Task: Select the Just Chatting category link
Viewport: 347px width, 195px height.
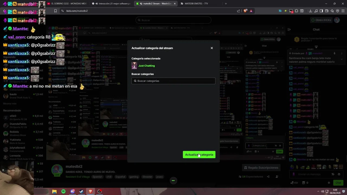Action: 146,66
